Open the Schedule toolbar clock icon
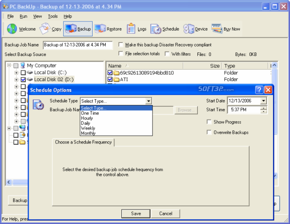This screenshot has width=290, height=224. (156, 29)
